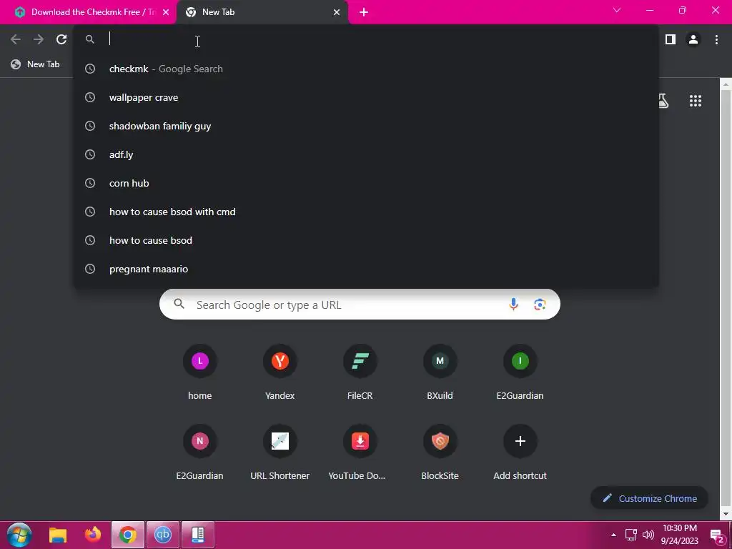Open the side panel icon

coord(671,39)
